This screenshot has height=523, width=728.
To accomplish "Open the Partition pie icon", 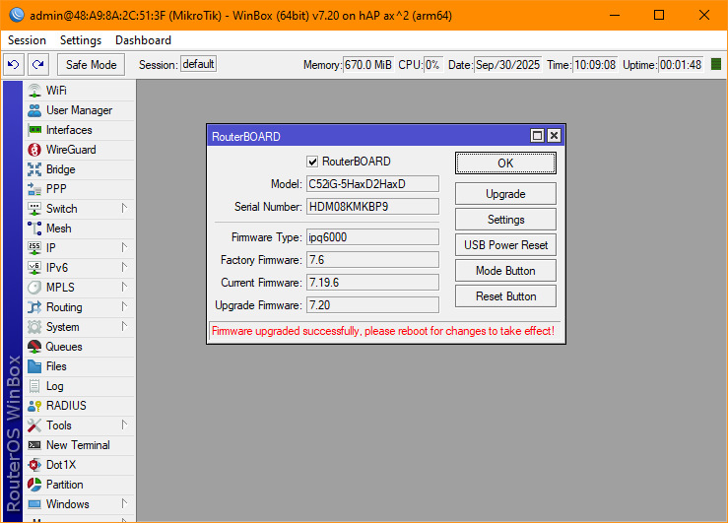I will pyautogui.click(x=34, y=485).
